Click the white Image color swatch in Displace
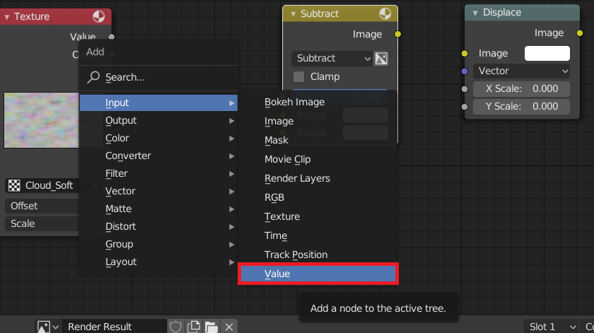Image resolution: width=594 pixels, height=333 pixels. [547, 54]
